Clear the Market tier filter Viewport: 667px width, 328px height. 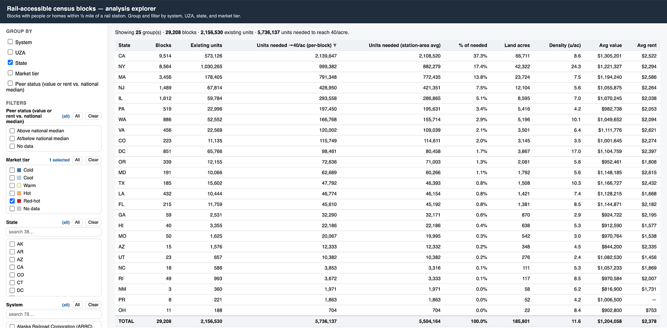(x=93, y=160)
